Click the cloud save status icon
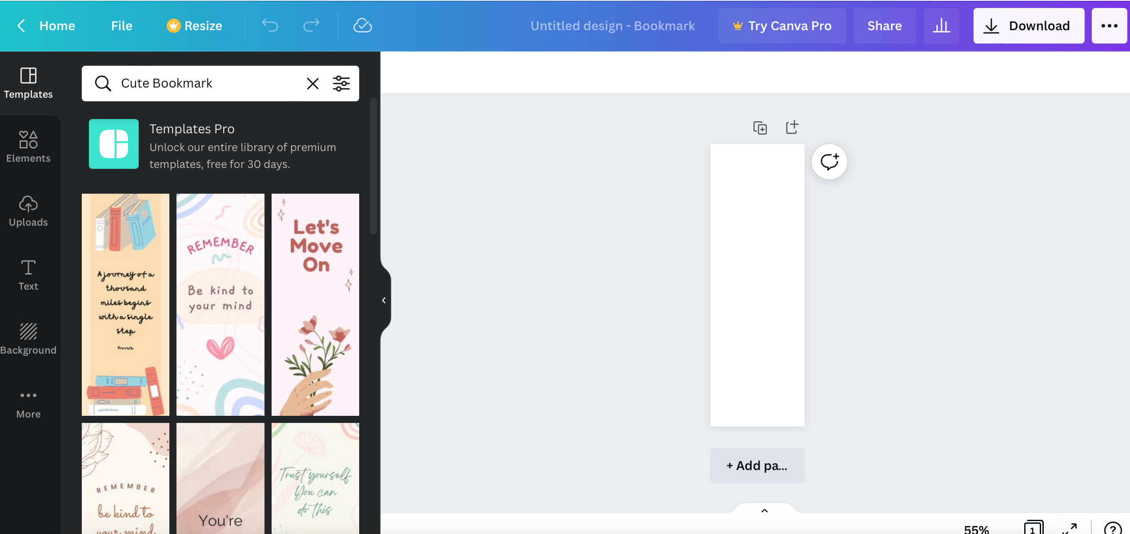Image resolution: width=1130 pixels, height=534 pixels. [362, 26]
